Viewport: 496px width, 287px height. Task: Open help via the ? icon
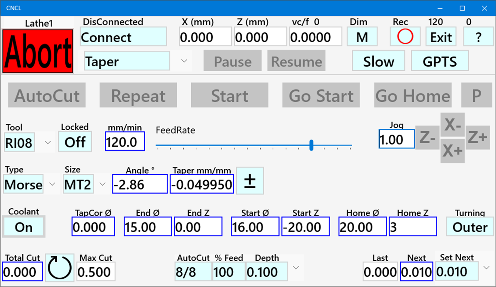478,36
